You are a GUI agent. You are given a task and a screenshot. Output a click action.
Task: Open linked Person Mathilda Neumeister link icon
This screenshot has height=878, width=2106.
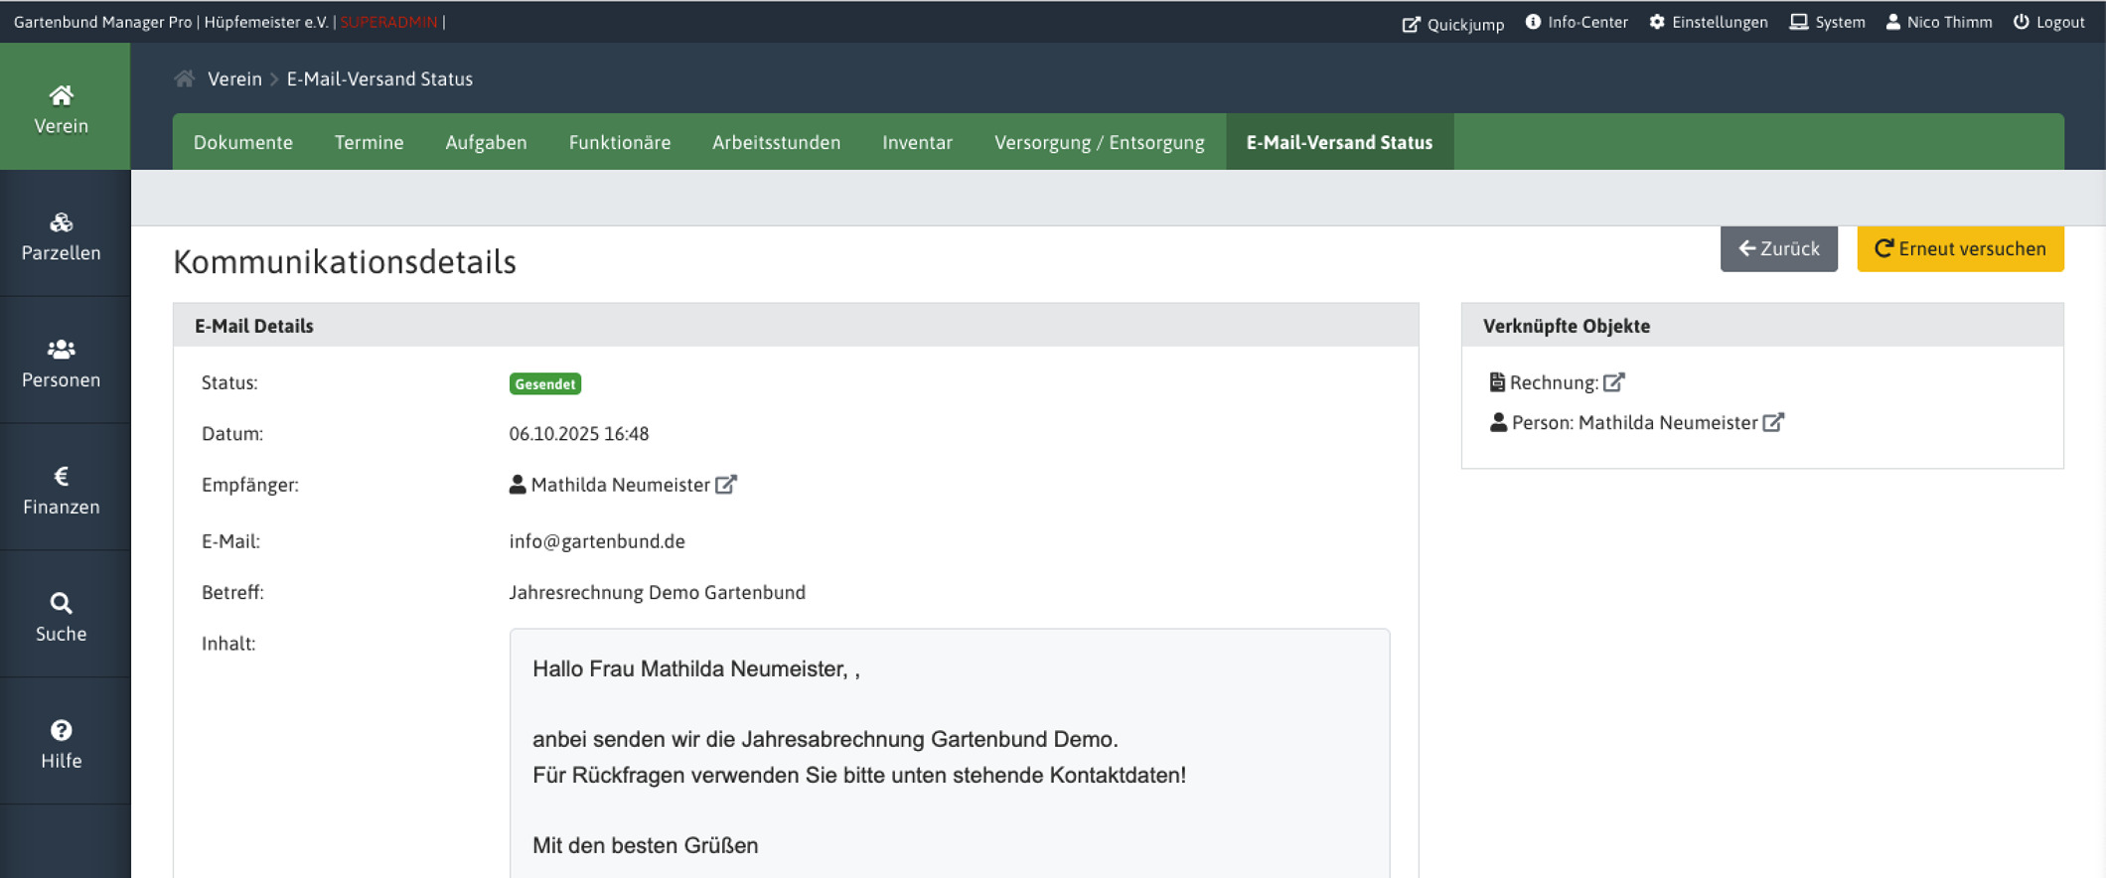coord(1773,422)
